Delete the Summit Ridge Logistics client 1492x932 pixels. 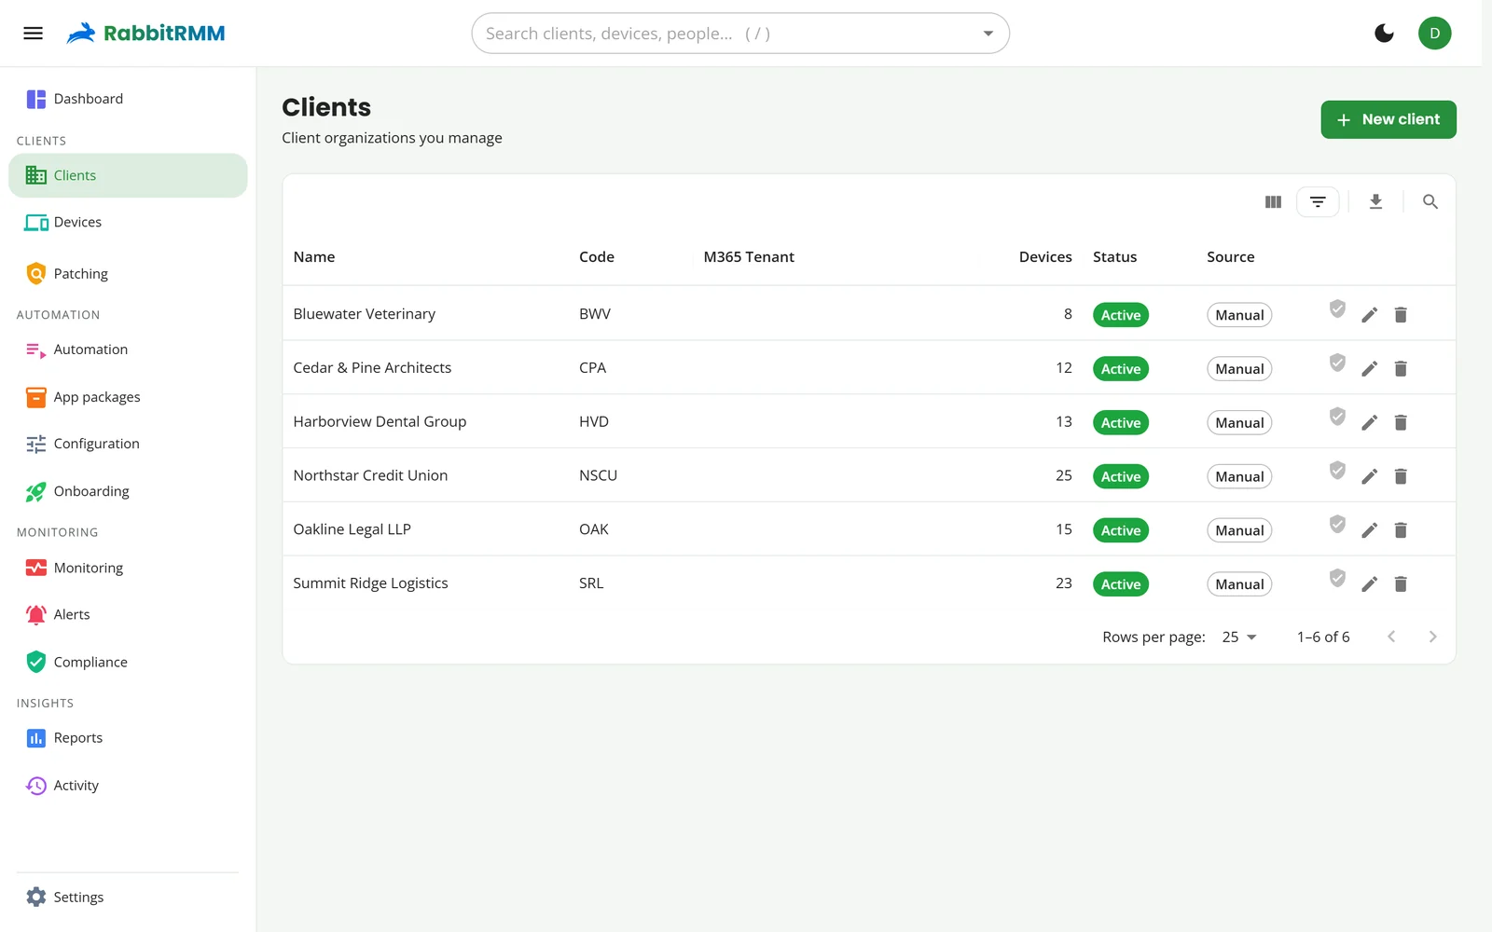tap(1400, 584)
